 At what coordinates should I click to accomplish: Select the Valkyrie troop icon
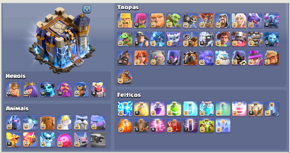141,58
